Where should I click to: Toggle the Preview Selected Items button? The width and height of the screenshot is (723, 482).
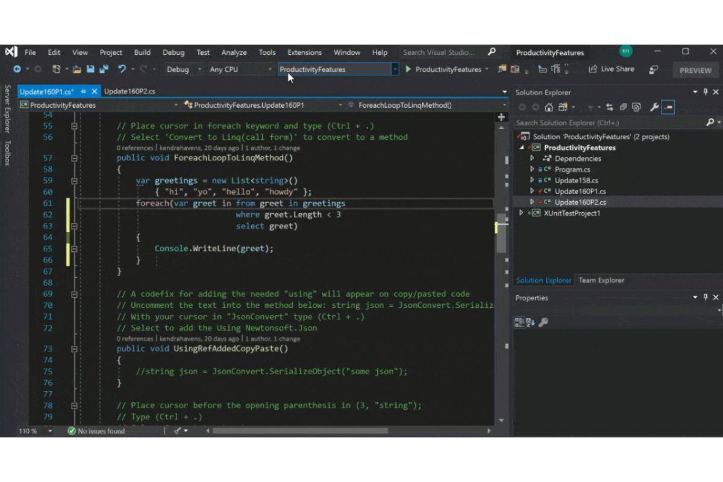click(x=668, y=107)
